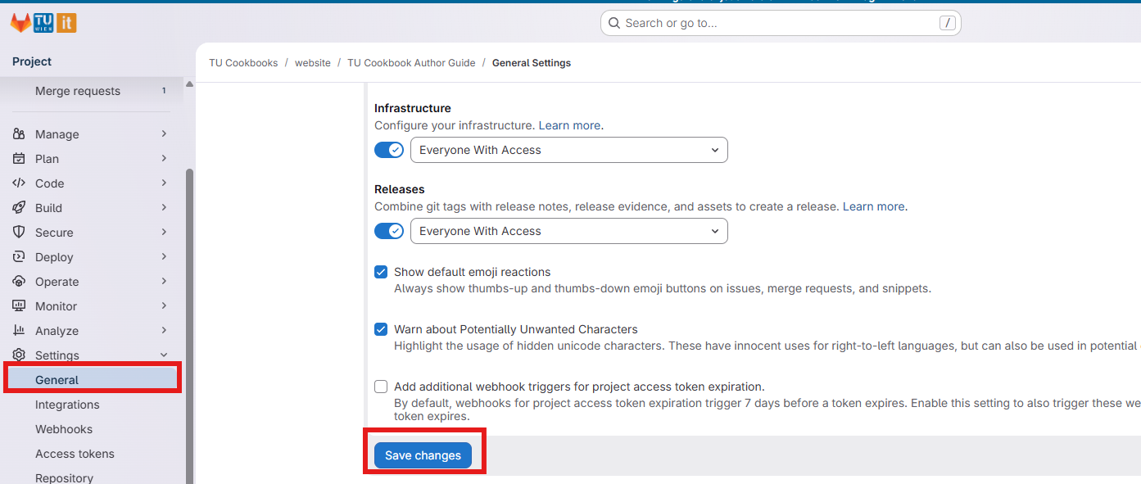The image size is (1141, 484).
Task: Open Learn more link under Infrastructure
Action: [569, 125]
